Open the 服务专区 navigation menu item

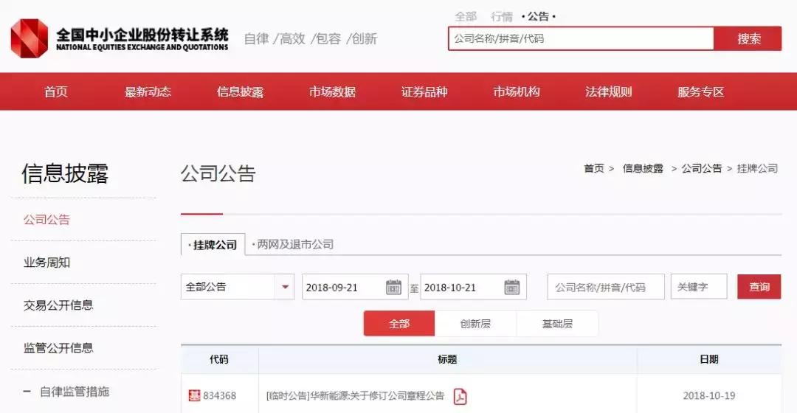click(x=700, y=92)
